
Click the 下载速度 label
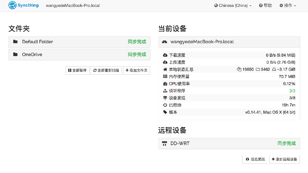(x=177, y=55)
